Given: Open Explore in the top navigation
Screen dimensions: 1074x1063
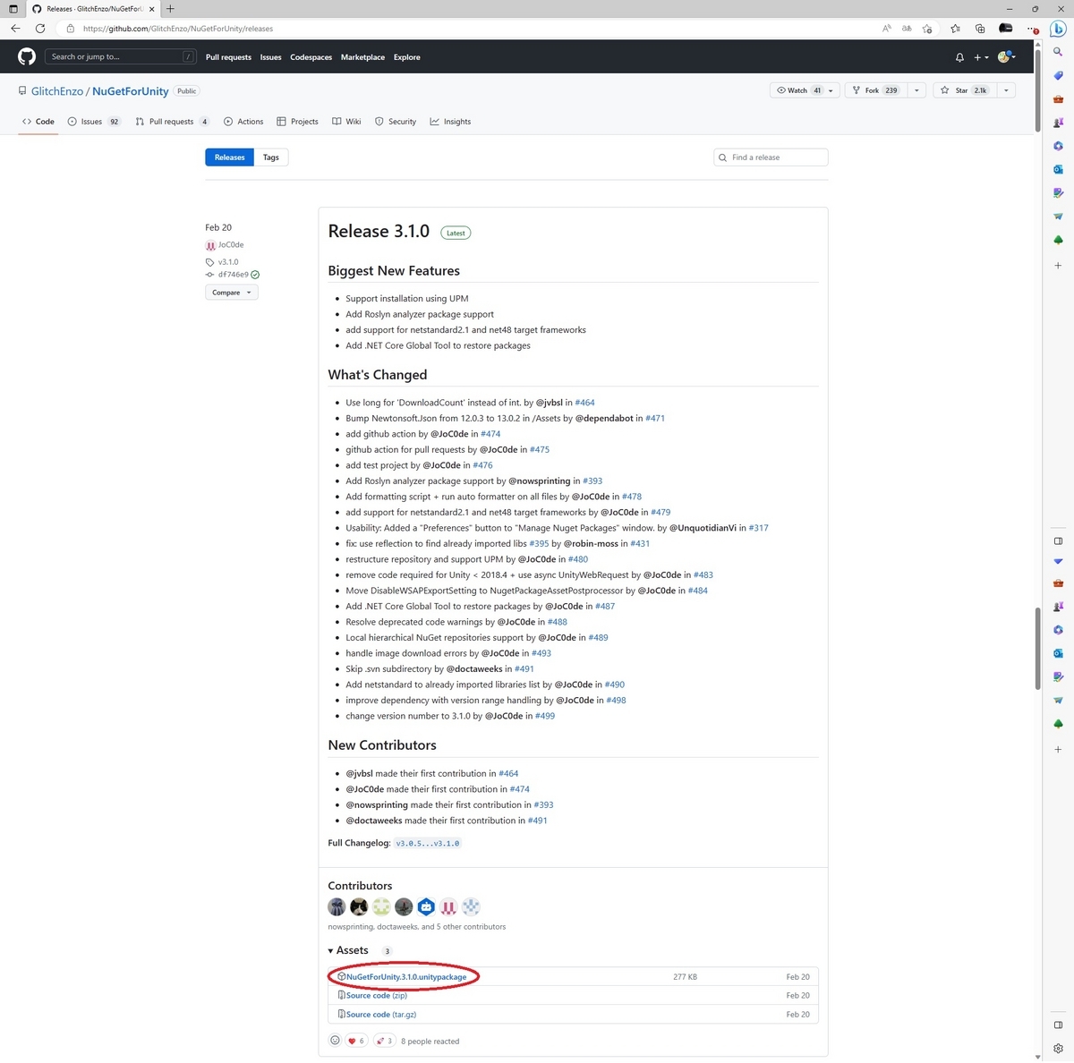Looking at the screenshot, I should click(407, 57).
